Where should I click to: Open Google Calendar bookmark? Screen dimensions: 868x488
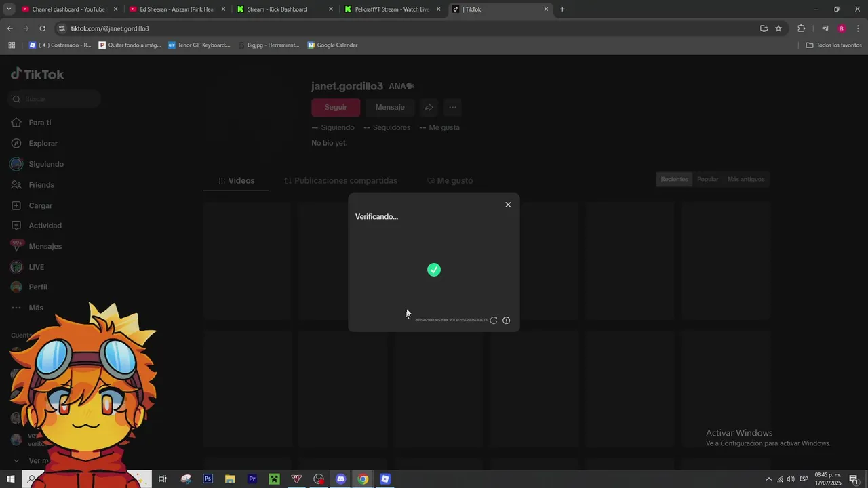point(332,45)
